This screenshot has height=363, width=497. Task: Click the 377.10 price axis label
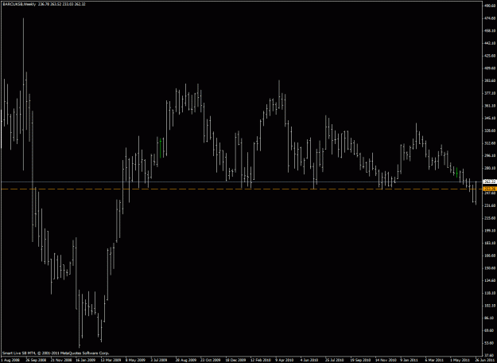tap(490, 93)
